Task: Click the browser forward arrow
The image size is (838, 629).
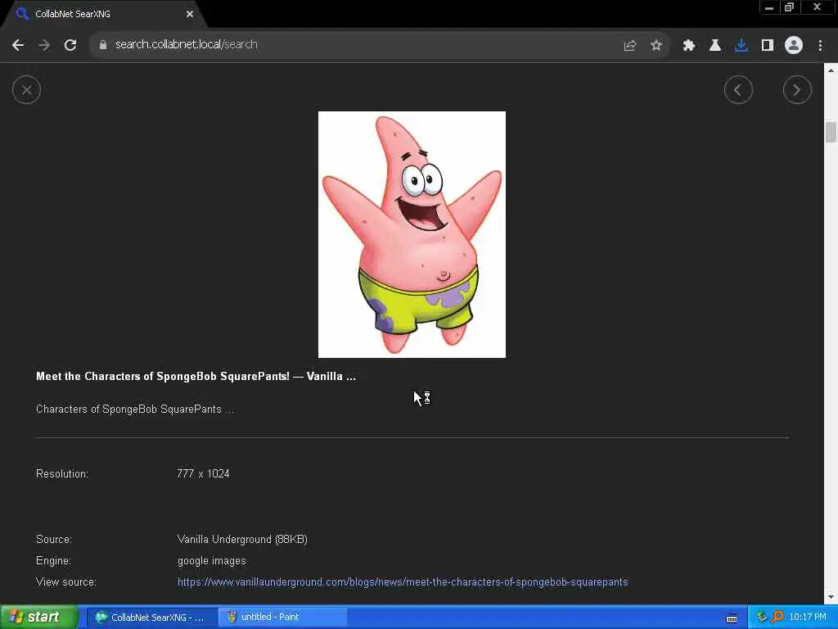Action: [x=44, y=45]
